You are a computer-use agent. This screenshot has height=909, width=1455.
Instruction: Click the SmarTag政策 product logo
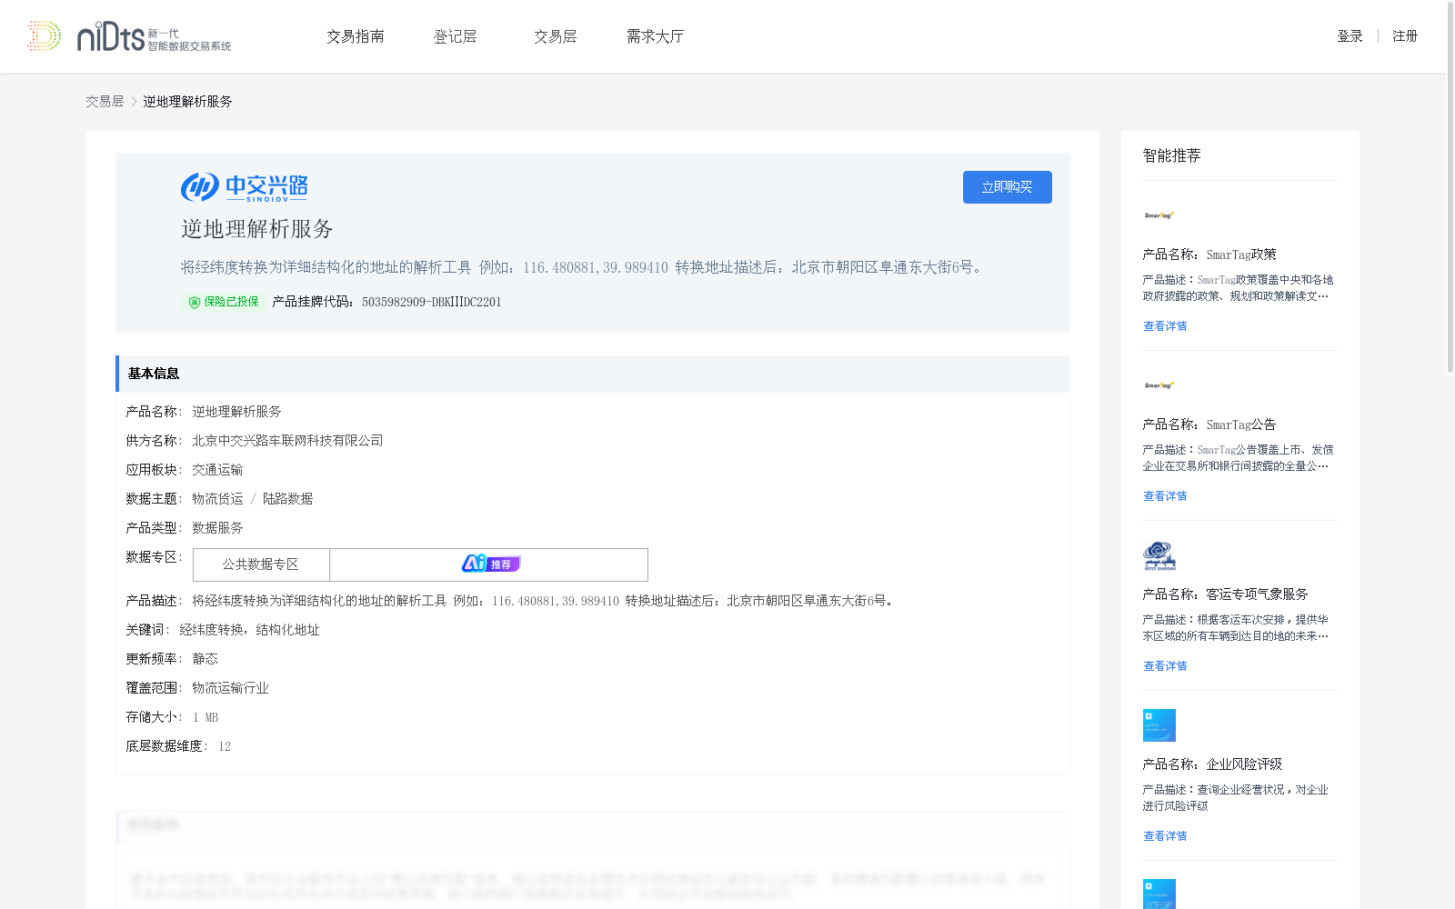[x=1159, y=215]
